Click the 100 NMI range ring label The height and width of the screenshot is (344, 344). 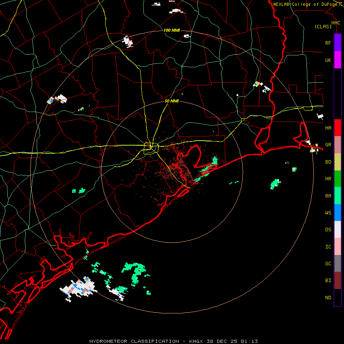172,30
